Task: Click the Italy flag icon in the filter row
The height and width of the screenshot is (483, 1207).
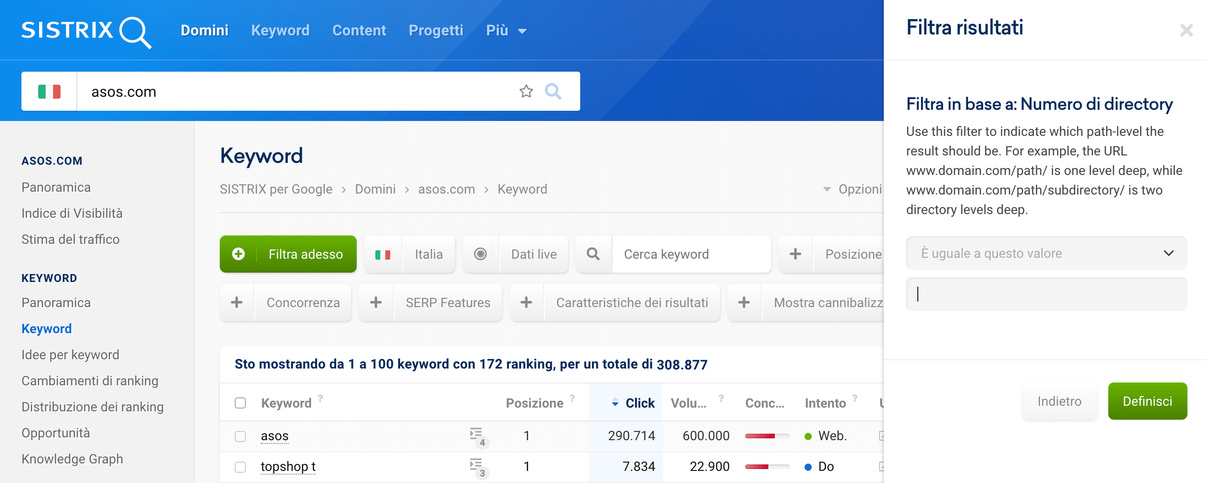Action: coord(383,255)
